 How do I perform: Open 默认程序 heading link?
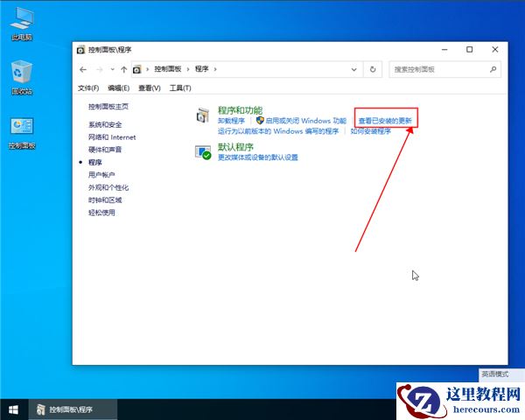tap(235, 147)
